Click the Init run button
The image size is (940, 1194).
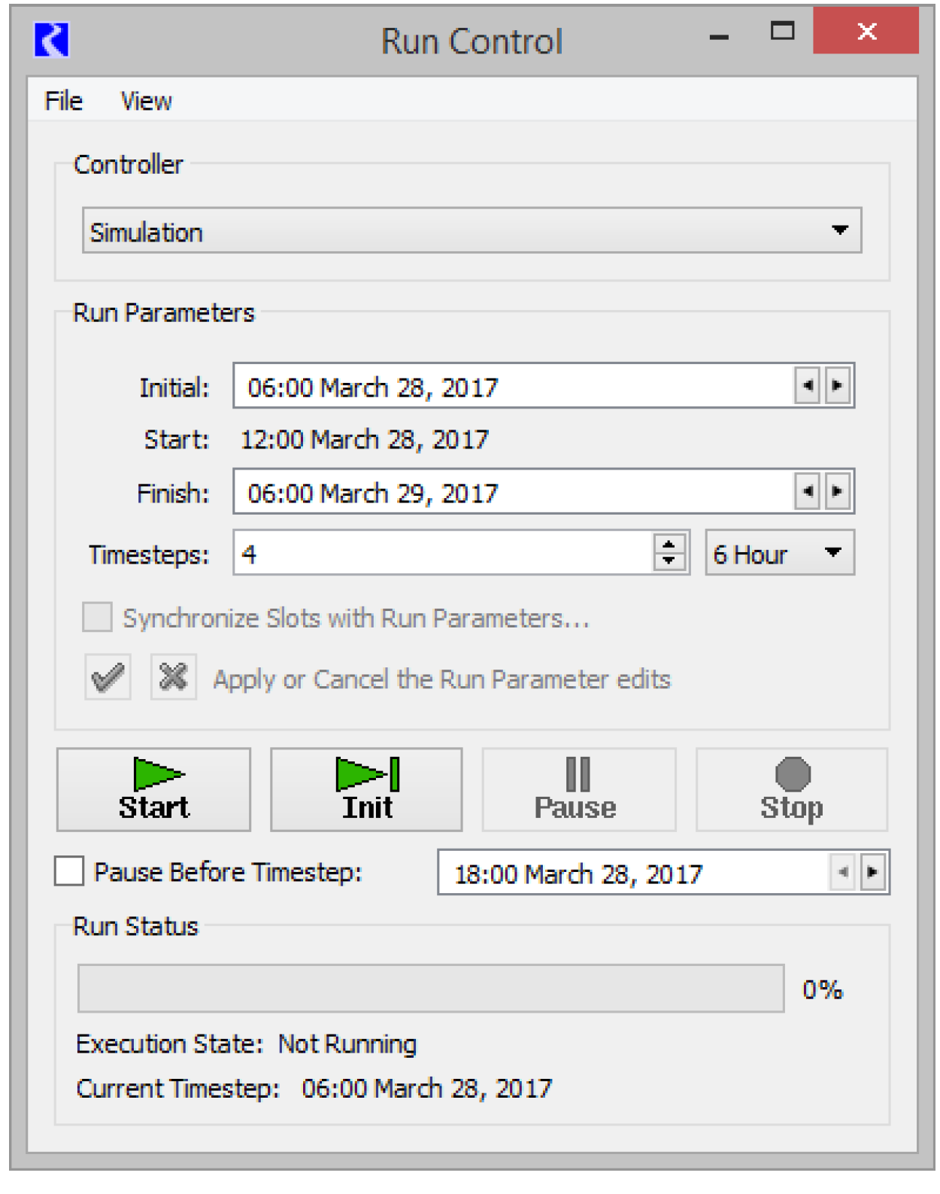(x=366, y=789)
